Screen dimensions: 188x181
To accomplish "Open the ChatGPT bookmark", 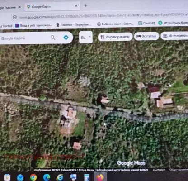I will (x=146, y=23).
